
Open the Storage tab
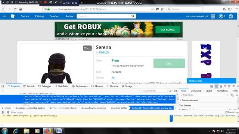127,86
